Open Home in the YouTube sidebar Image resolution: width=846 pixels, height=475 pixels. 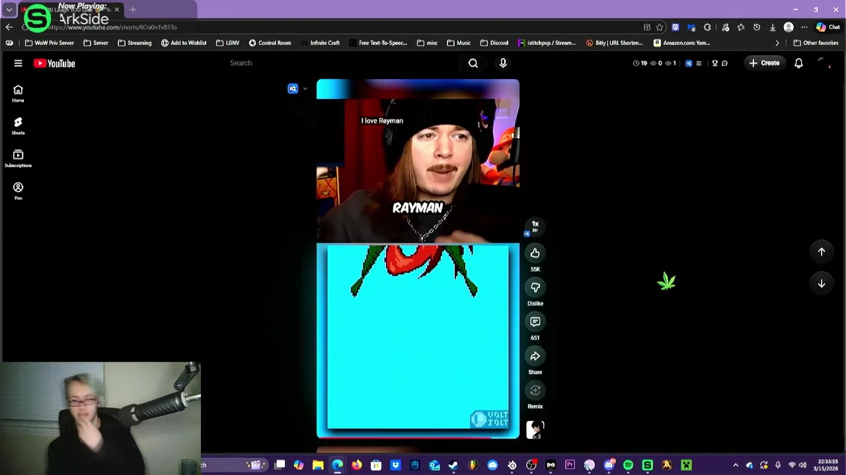(18, 94)
